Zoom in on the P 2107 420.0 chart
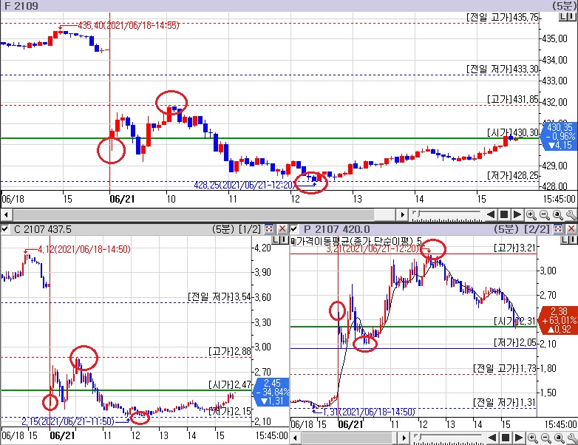578x445 pixels. (532, 438)
